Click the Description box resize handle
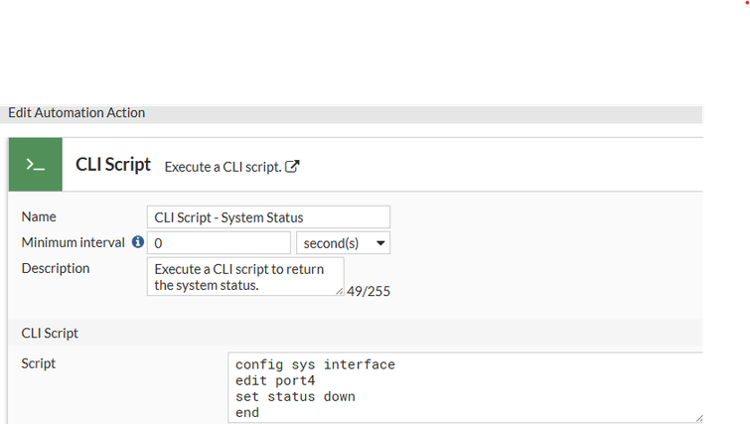Image resolution: width=750 pixels, height=424 pixels. (x=340, y=291)
